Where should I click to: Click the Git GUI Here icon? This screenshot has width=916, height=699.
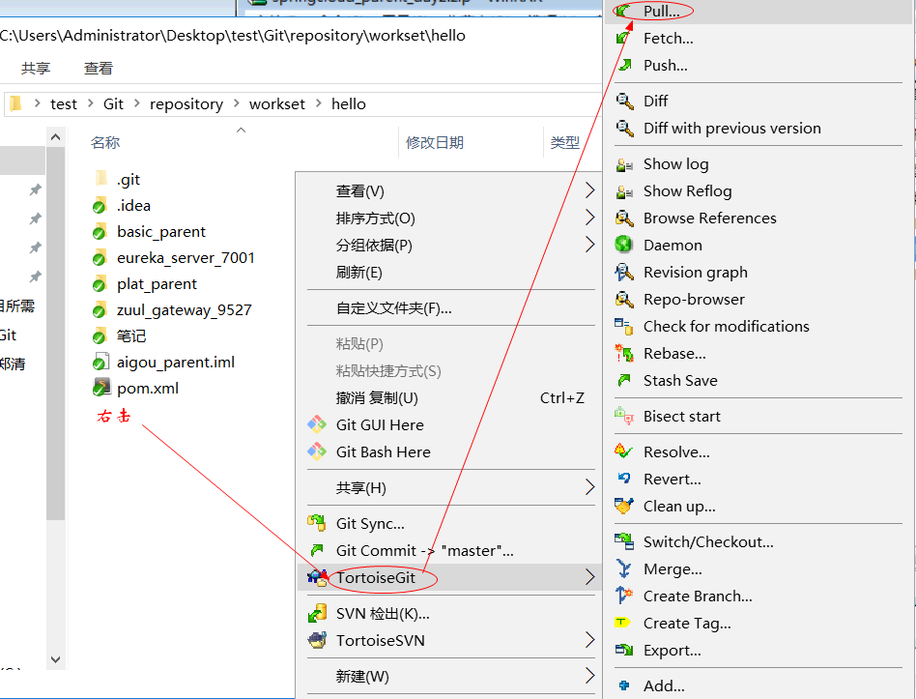click(x=317, y=424)
